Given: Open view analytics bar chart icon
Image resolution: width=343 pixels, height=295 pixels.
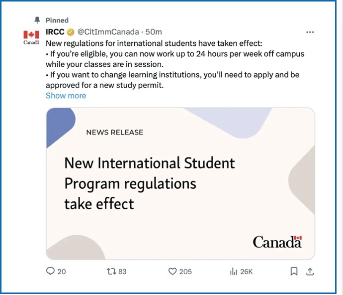Looking at the screenshot, I should point(234,272).
